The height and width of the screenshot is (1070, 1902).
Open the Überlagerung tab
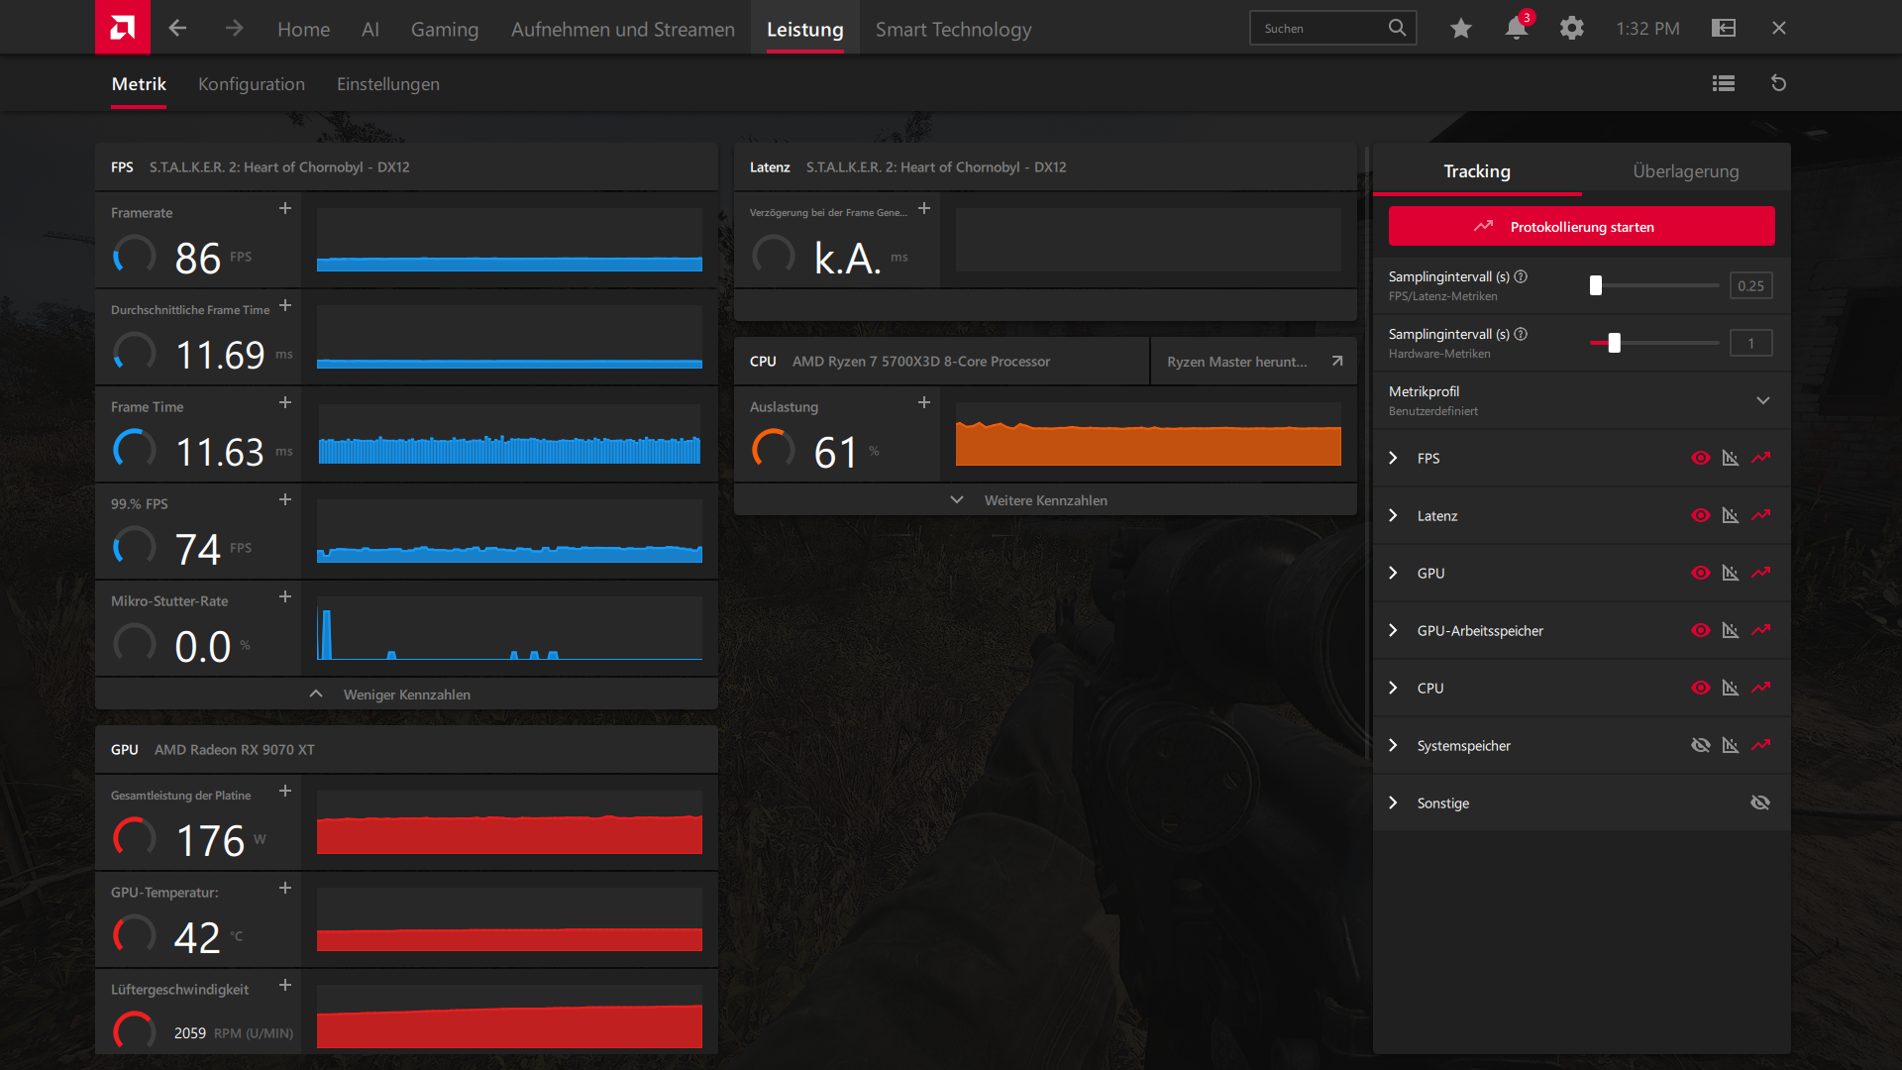(x=1685, y=171)
